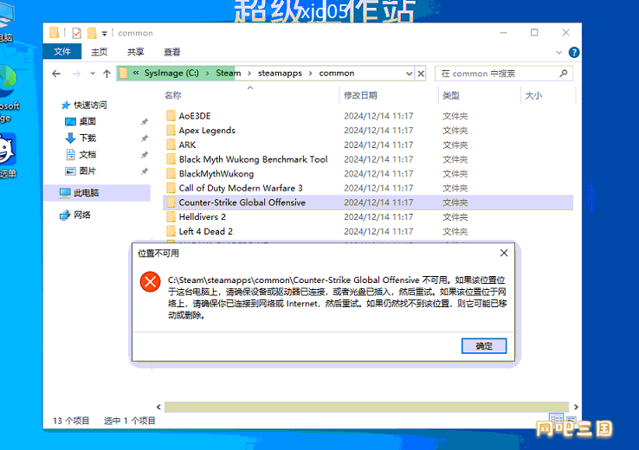Open the customize quick access toolbar dropdown

tap(104, 34)
